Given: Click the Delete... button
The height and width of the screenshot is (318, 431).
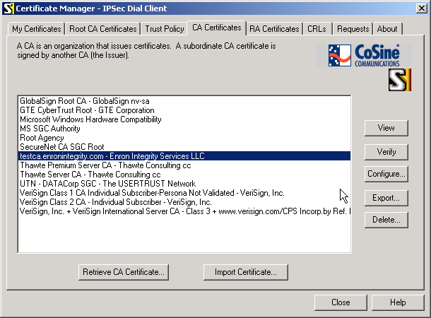Looking at the screenshot, I should (386, 220).
